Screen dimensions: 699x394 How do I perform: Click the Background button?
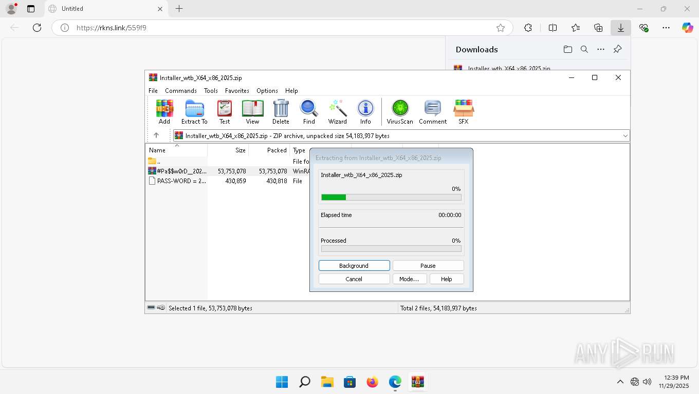pos(354,266)
